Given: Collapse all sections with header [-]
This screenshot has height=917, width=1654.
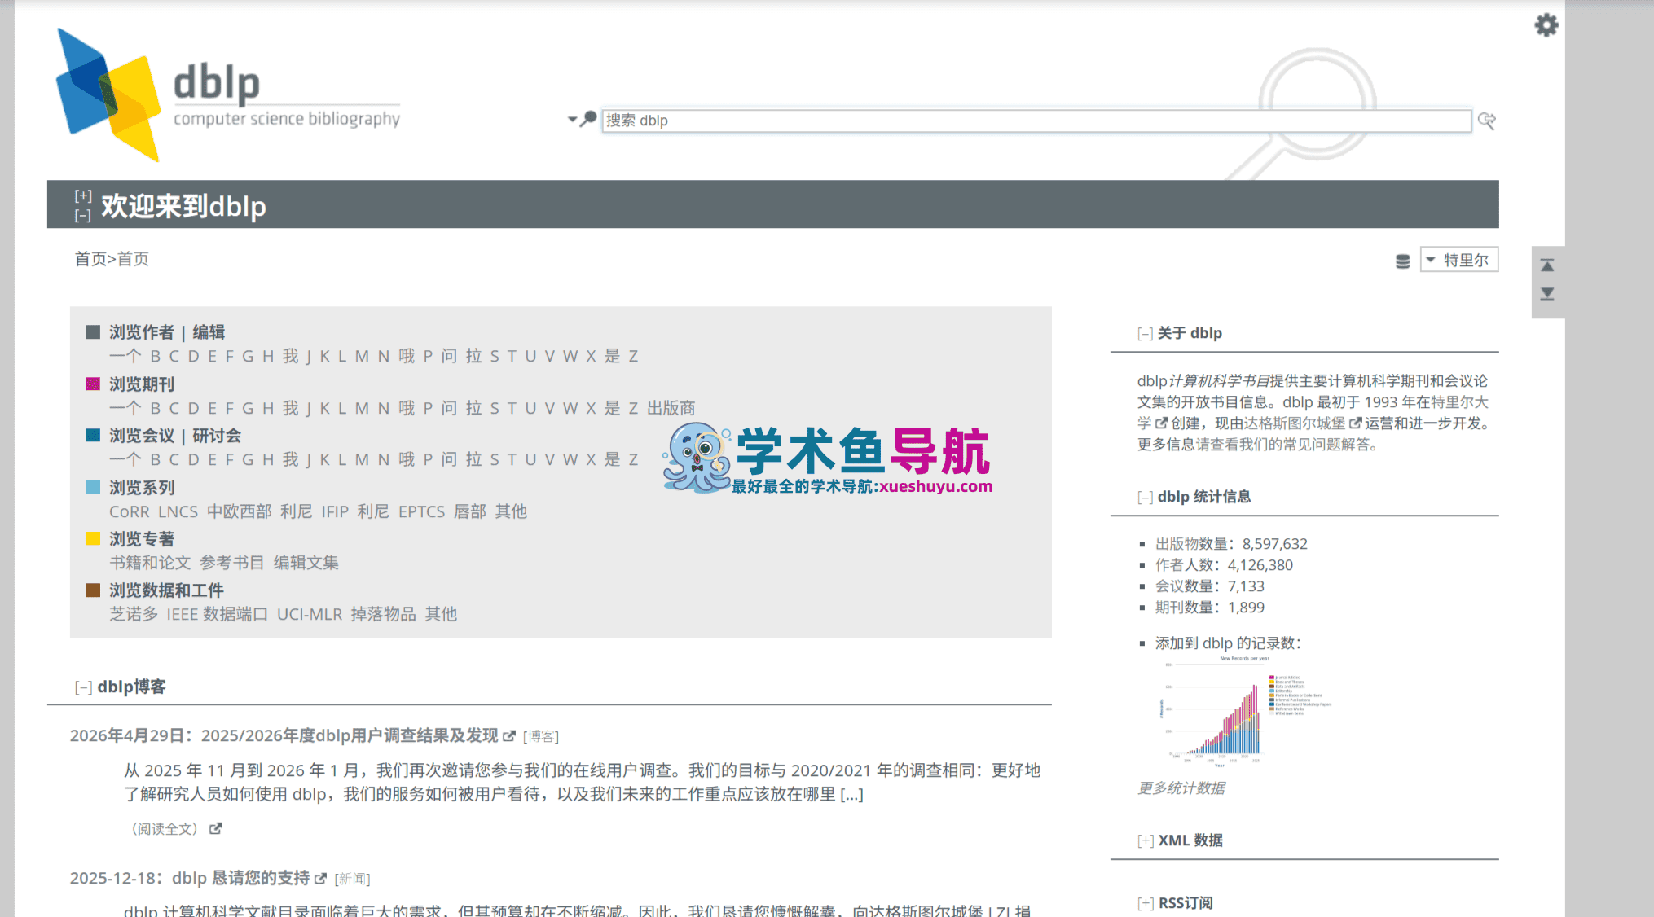Looking at the screenshot, I should pyautogui.click(x=83, y=216).
